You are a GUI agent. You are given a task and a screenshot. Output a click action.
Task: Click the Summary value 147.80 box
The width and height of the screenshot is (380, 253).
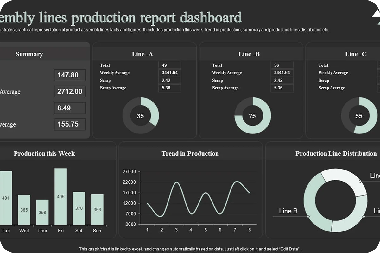[x=70, y=75]
